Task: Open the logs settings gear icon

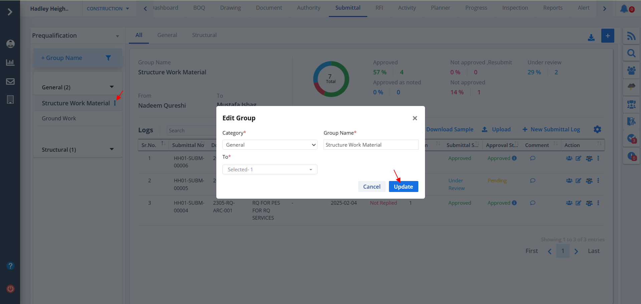Action: click(x=597, y=129)
